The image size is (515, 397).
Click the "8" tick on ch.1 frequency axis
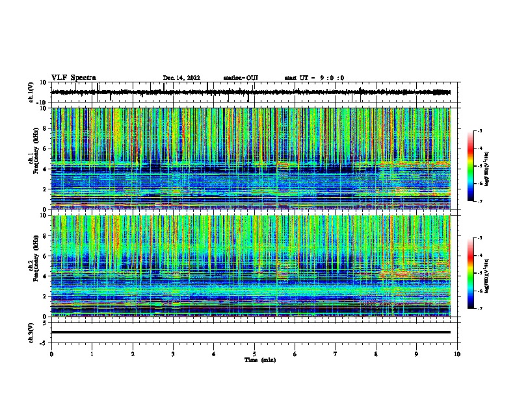pyautogui.click(x=46, y=128)
